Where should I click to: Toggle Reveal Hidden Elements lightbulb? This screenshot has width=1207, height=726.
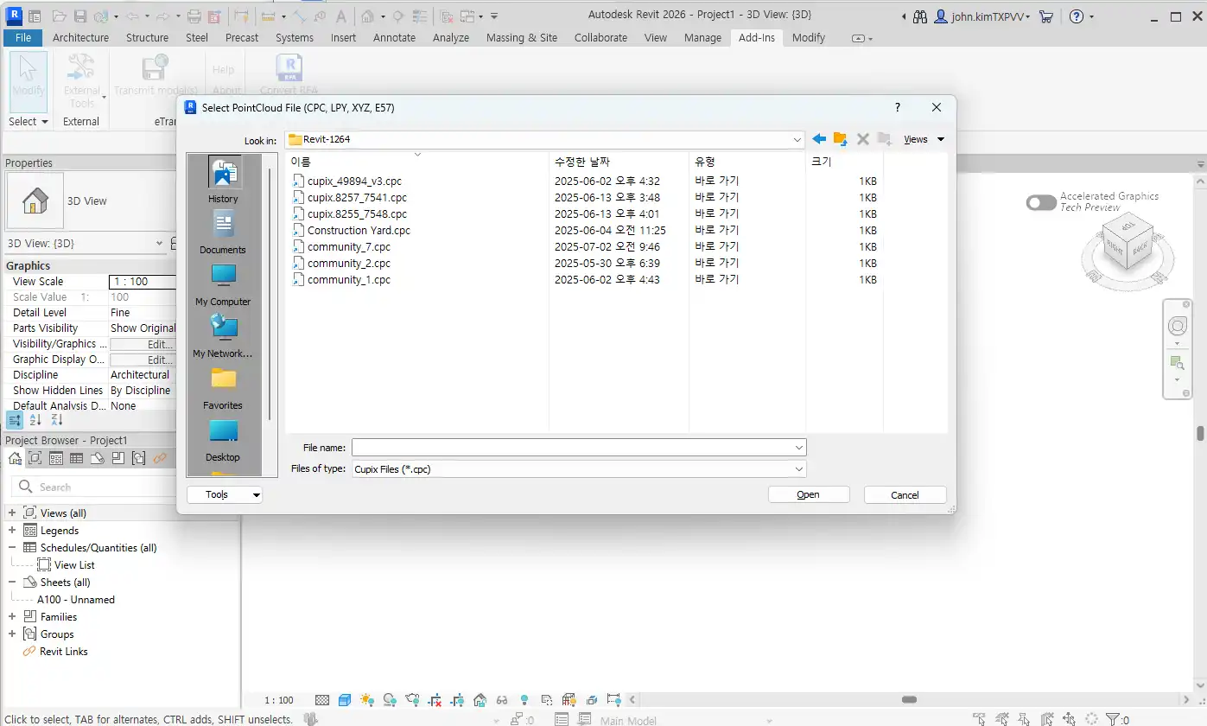[524, 700]
